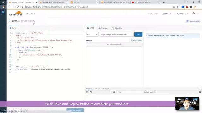Expand the Support dropdown
This screenshot has height=113, width=202.
pyautogui.click(x=167, y=13)
